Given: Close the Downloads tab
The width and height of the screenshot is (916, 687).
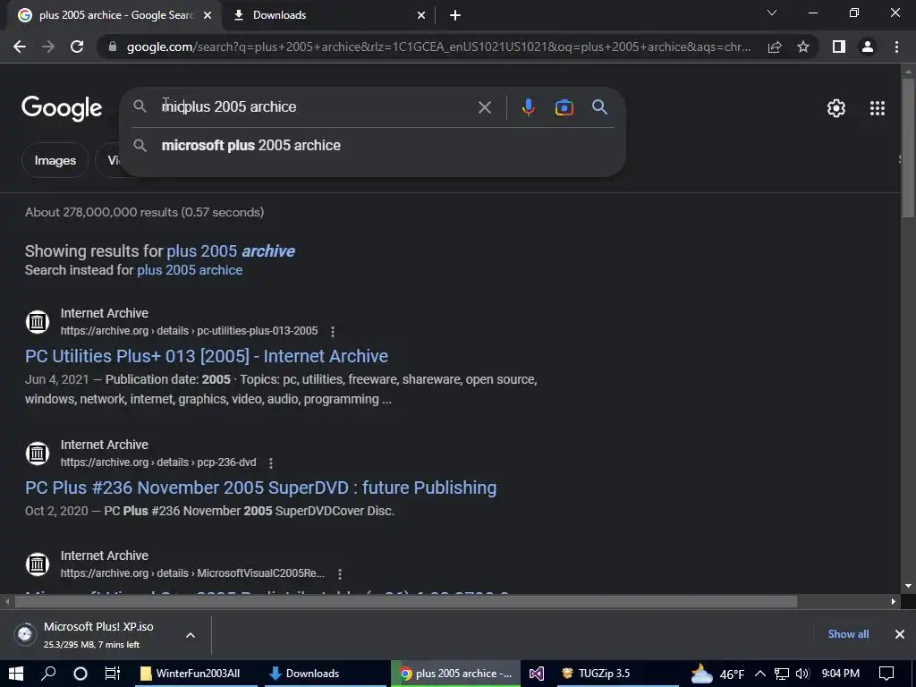Looking at the screenshot, I should coord(421,15).
